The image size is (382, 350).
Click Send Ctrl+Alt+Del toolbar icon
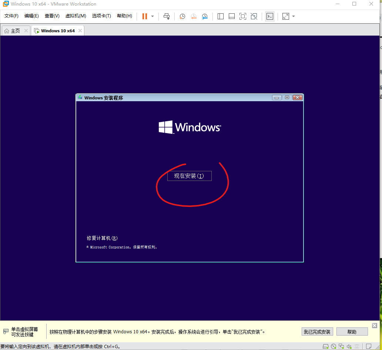tap(167, 16)
